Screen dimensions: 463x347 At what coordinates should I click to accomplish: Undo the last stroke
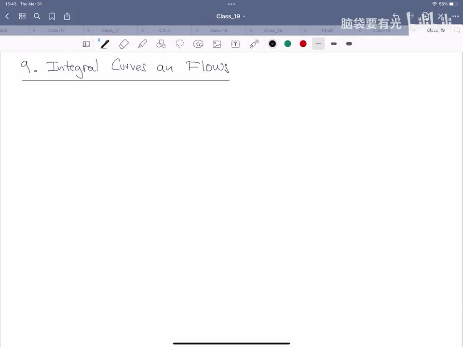click(396, 16)
